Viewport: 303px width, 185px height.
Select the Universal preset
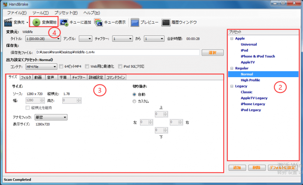pyautogui.click(x=249, y=44)
